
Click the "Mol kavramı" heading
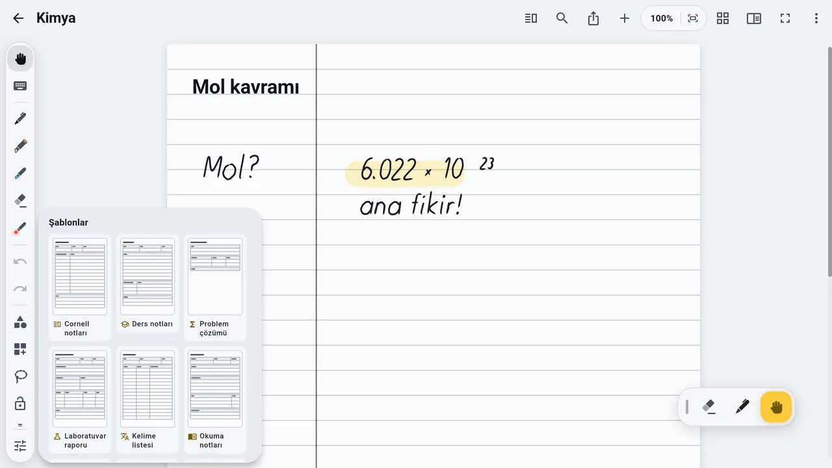pyautogui.click(x=246, y=86)
